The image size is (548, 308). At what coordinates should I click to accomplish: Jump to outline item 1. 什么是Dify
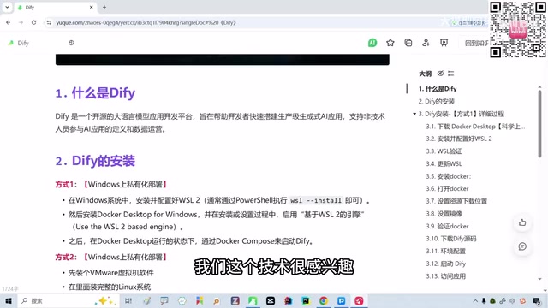438,89
